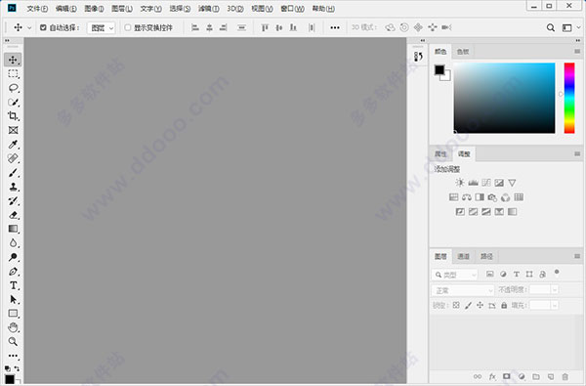Click inside the color picker field
The image size is (586, 386).
point(504,98)
